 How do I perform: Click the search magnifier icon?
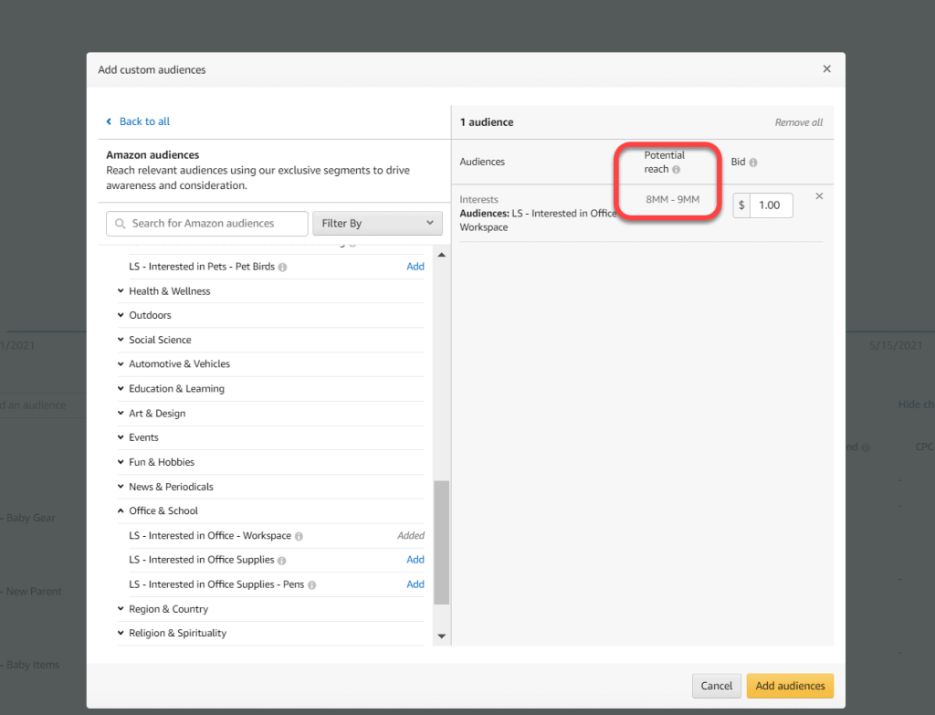(x=121, y=224)
